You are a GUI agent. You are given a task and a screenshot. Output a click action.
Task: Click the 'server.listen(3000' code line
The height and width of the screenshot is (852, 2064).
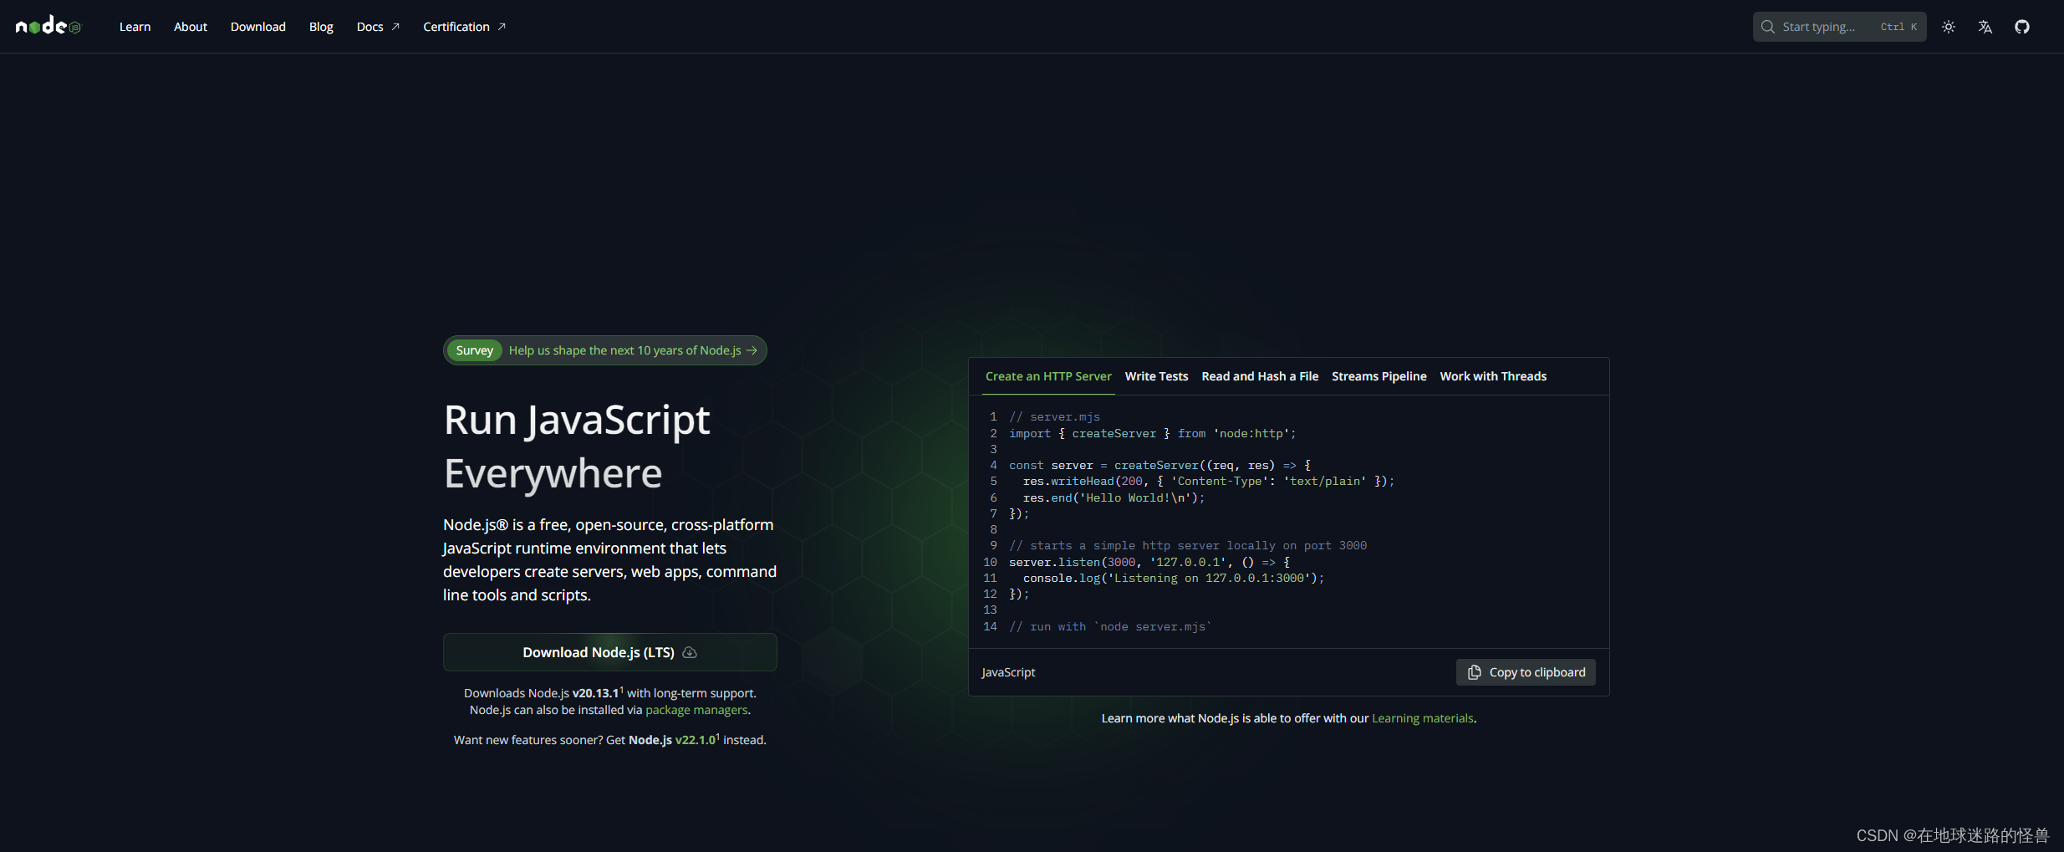pyautogui.click(x=1149, y=562)
